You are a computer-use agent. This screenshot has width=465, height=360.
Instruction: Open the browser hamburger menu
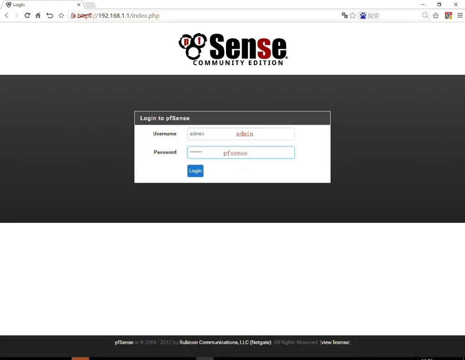point(460,15)
